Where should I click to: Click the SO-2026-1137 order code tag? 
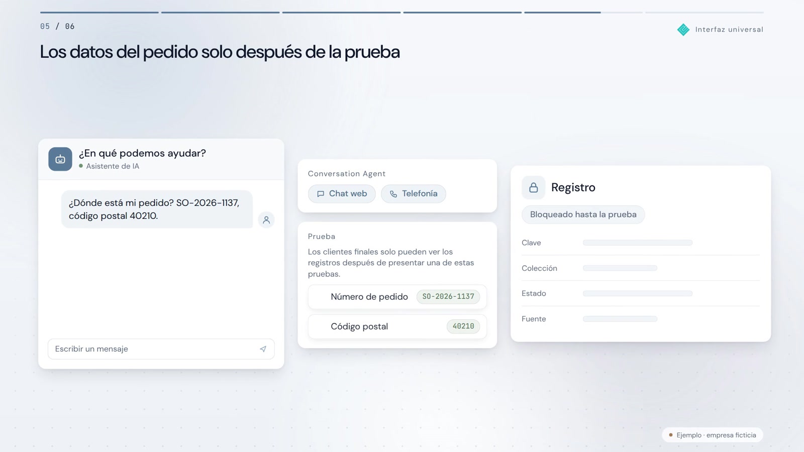tap(448, 297)
